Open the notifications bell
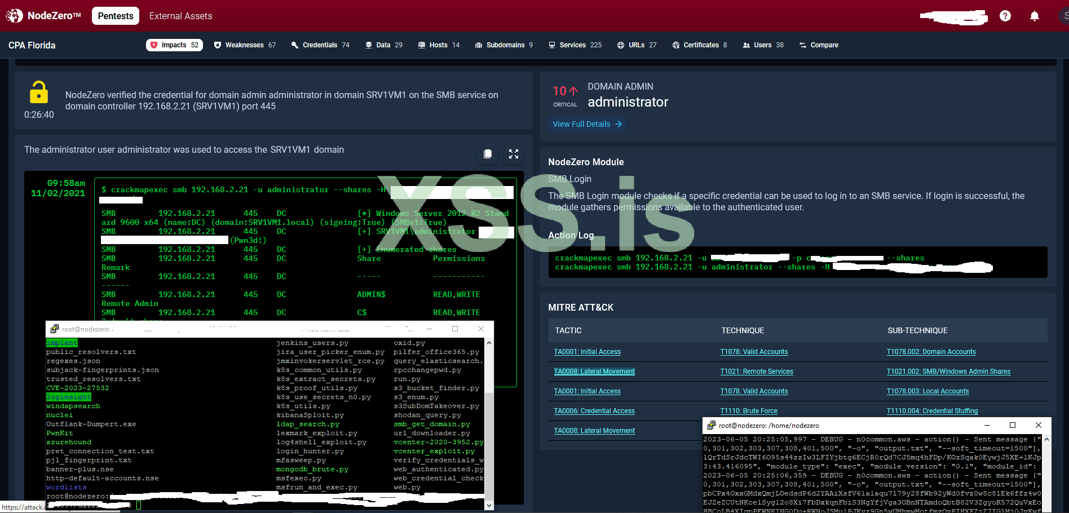 tap(1034, 16)
